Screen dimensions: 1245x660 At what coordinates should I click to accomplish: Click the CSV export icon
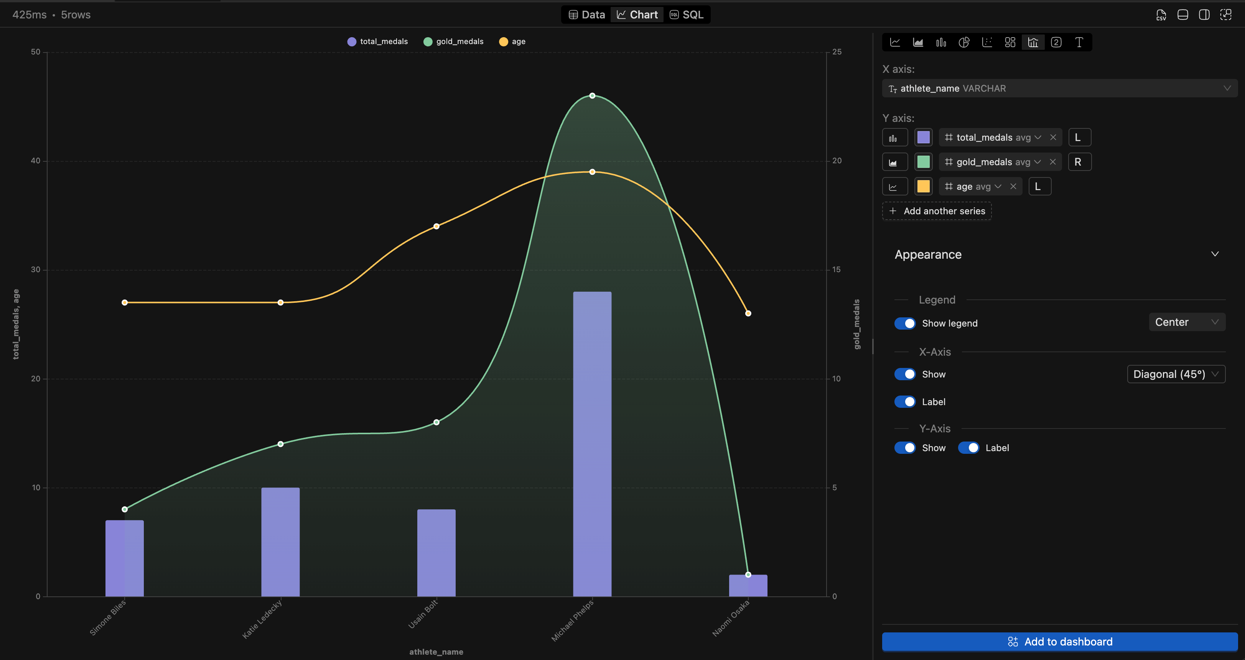(1161, 15)
